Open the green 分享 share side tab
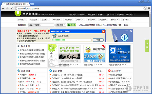The width and height of the screenshot is (152, 94). 147,46
